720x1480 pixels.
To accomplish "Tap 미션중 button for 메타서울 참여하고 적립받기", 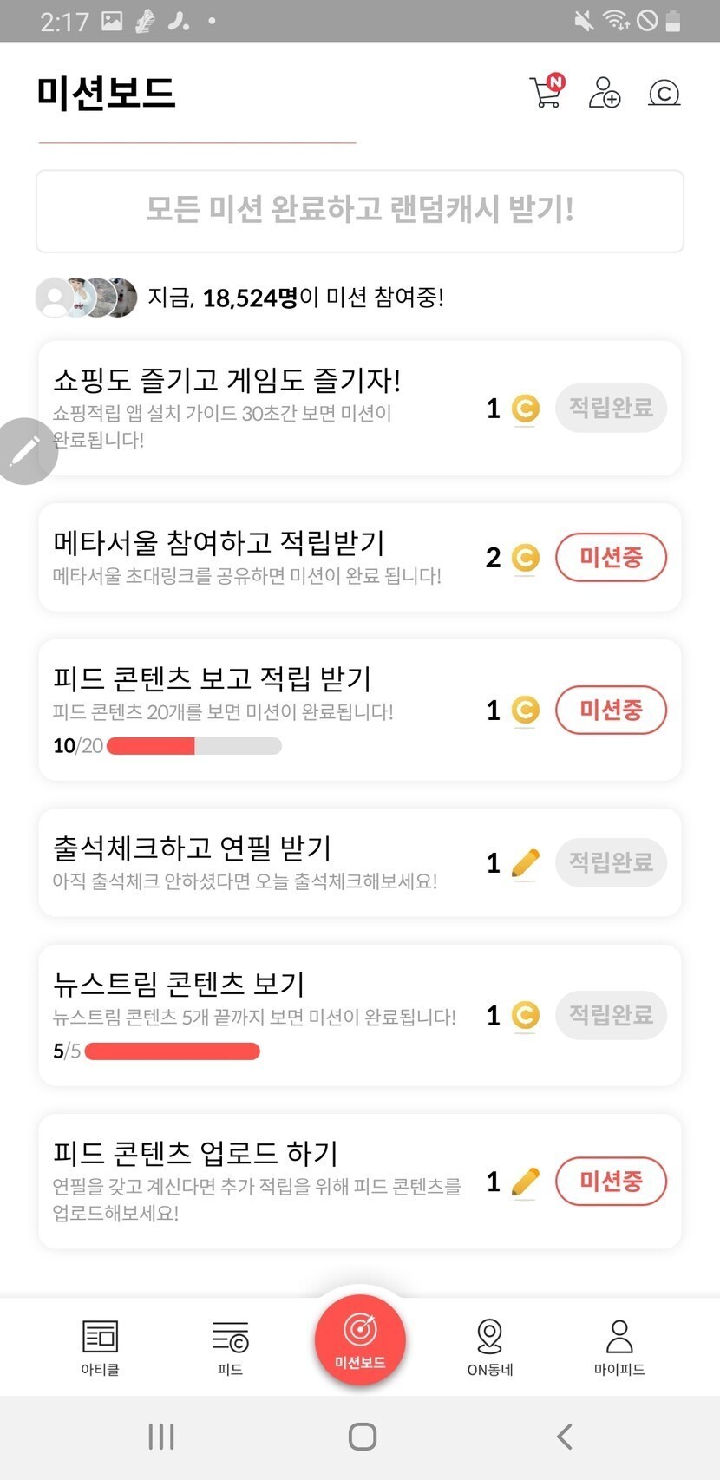I will point(611,557).
